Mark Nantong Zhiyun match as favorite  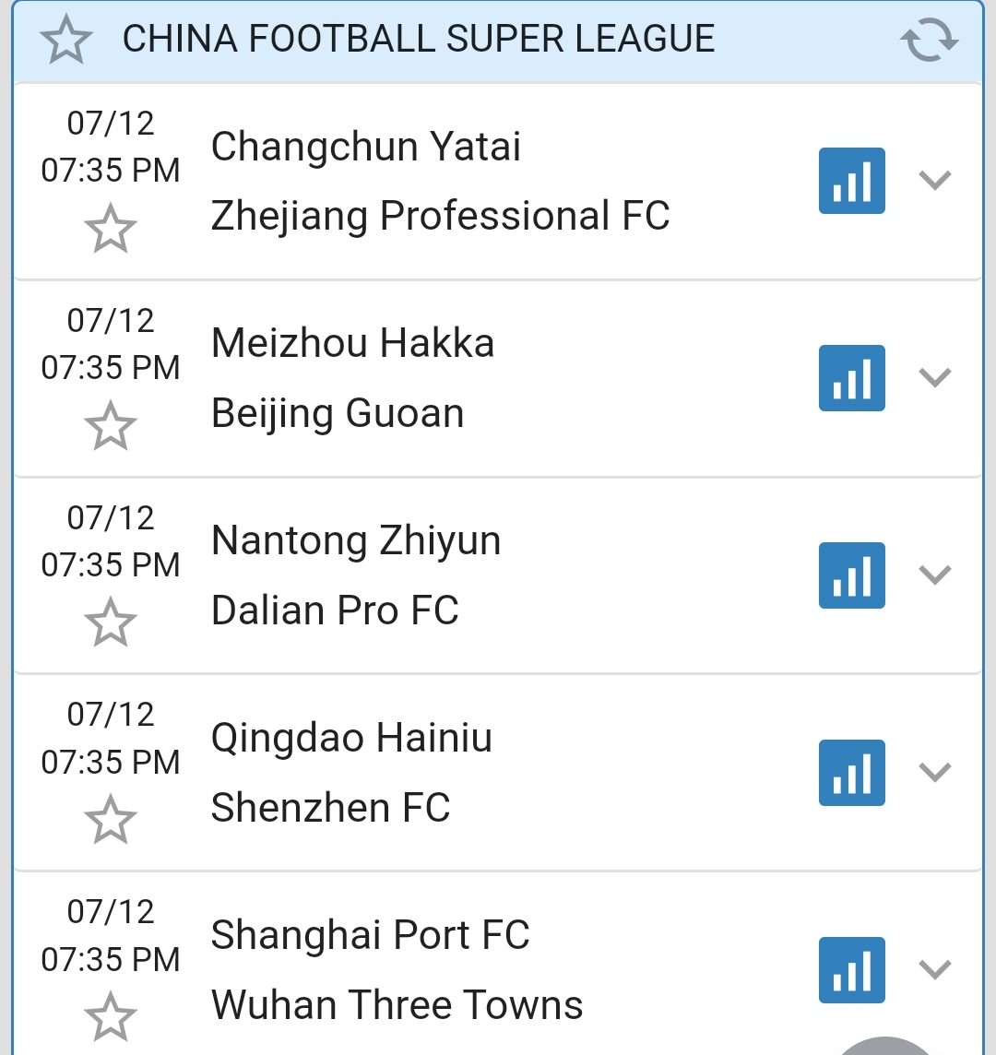(x=111, y=622)
